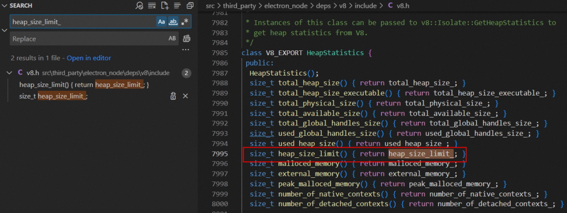The width and height of the screenshot is (567, 213).
Task: Click 'v8::Isolate::GetHeapStatistics' comment text
Action: [482, 23]
